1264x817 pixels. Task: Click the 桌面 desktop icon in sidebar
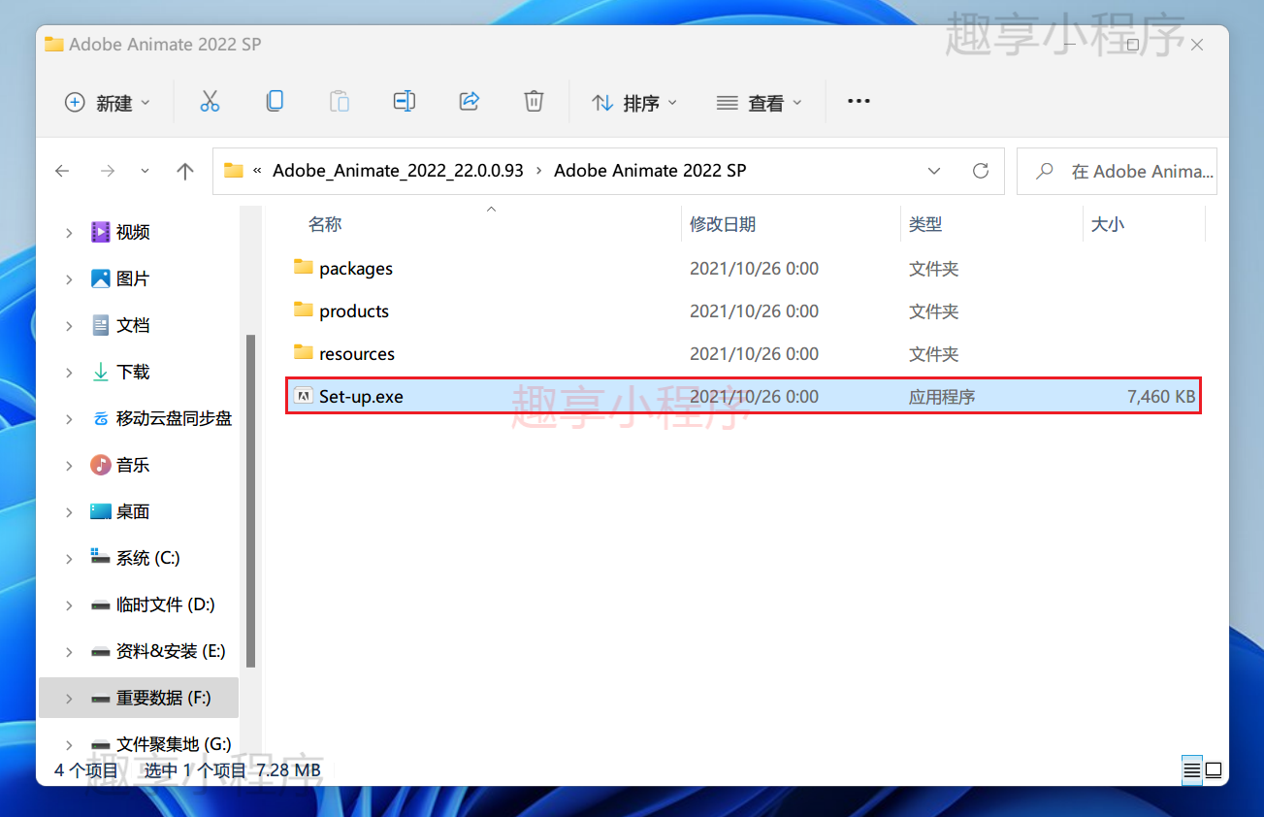(x=101, y=511)
